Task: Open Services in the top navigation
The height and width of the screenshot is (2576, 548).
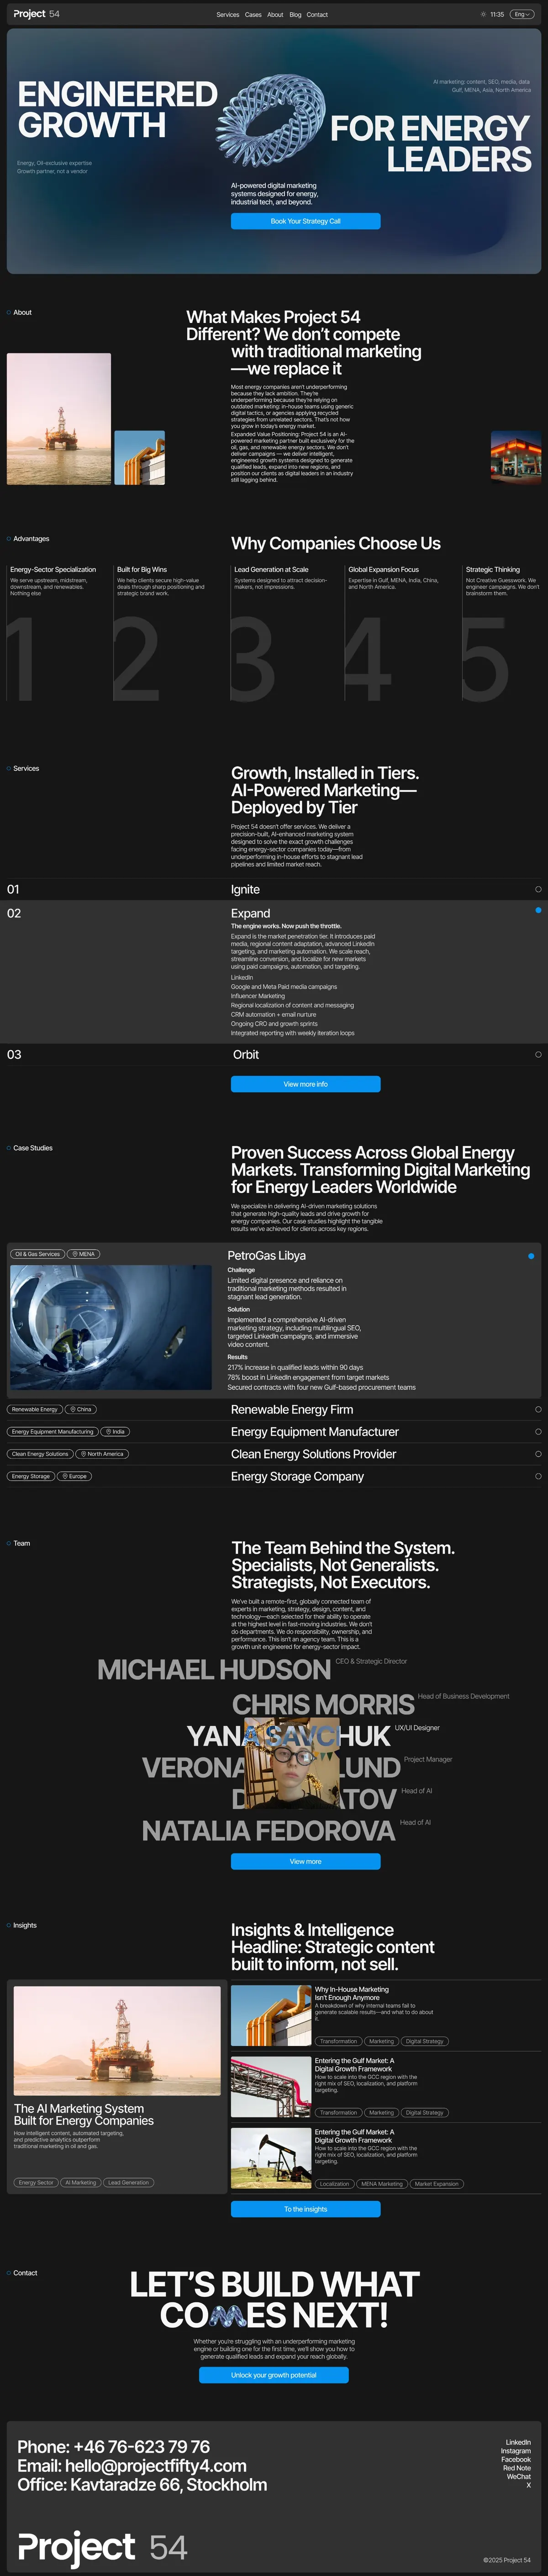Action: (x=228, y=15)
